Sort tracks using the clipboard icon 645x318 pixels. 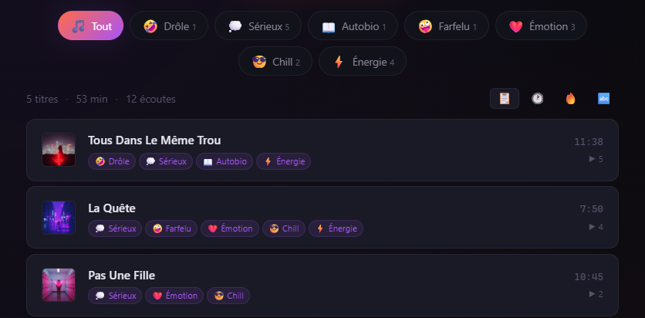[x=505, y=99]
